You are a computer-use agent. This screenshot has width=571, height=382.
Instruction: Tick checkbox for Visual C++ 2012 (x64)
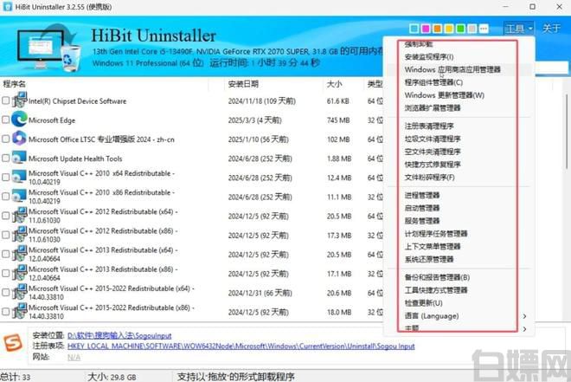(x=5, y=216)
